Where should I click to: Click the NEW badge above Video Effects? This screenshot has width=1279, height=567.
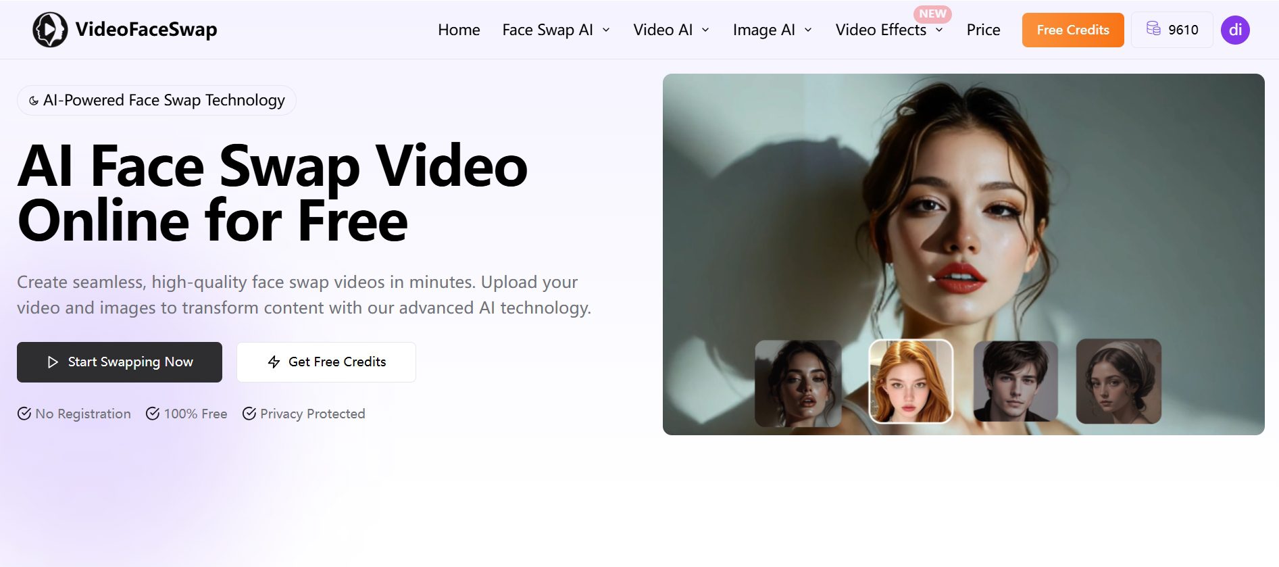click(x=932, y=14)
